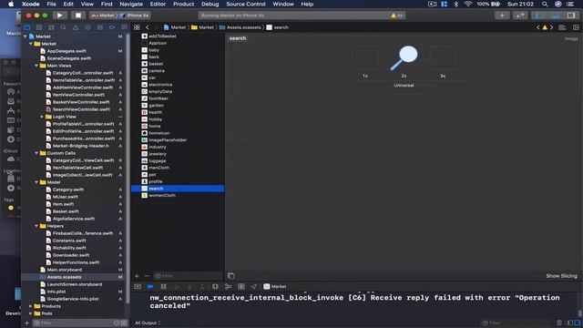Open the Project navigator tab
583x328 pixels.
(27, 27)
